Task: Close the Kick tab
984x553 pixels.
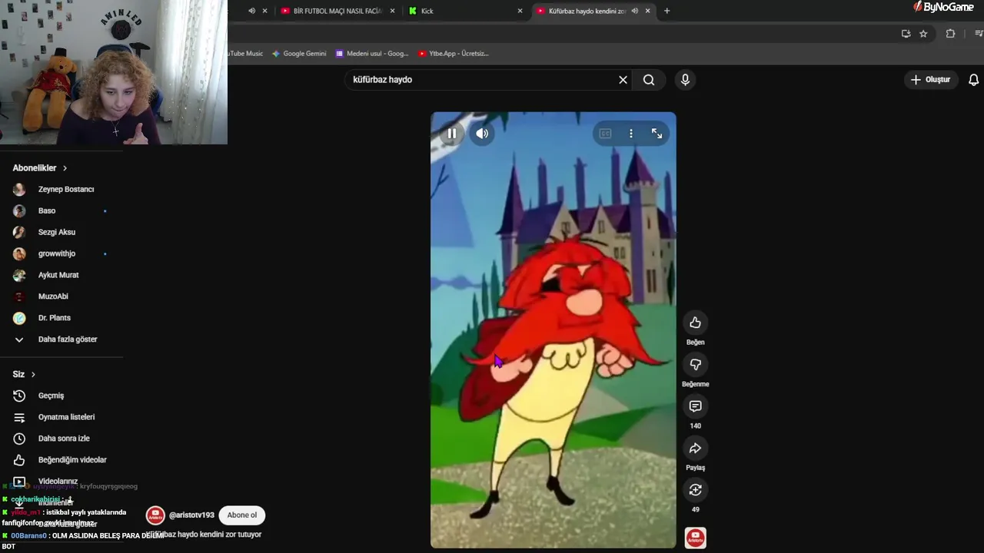Action: coord(520,11)
